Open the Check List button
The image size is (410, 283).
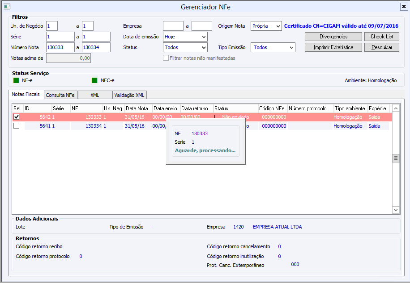[x=382, y=37]
